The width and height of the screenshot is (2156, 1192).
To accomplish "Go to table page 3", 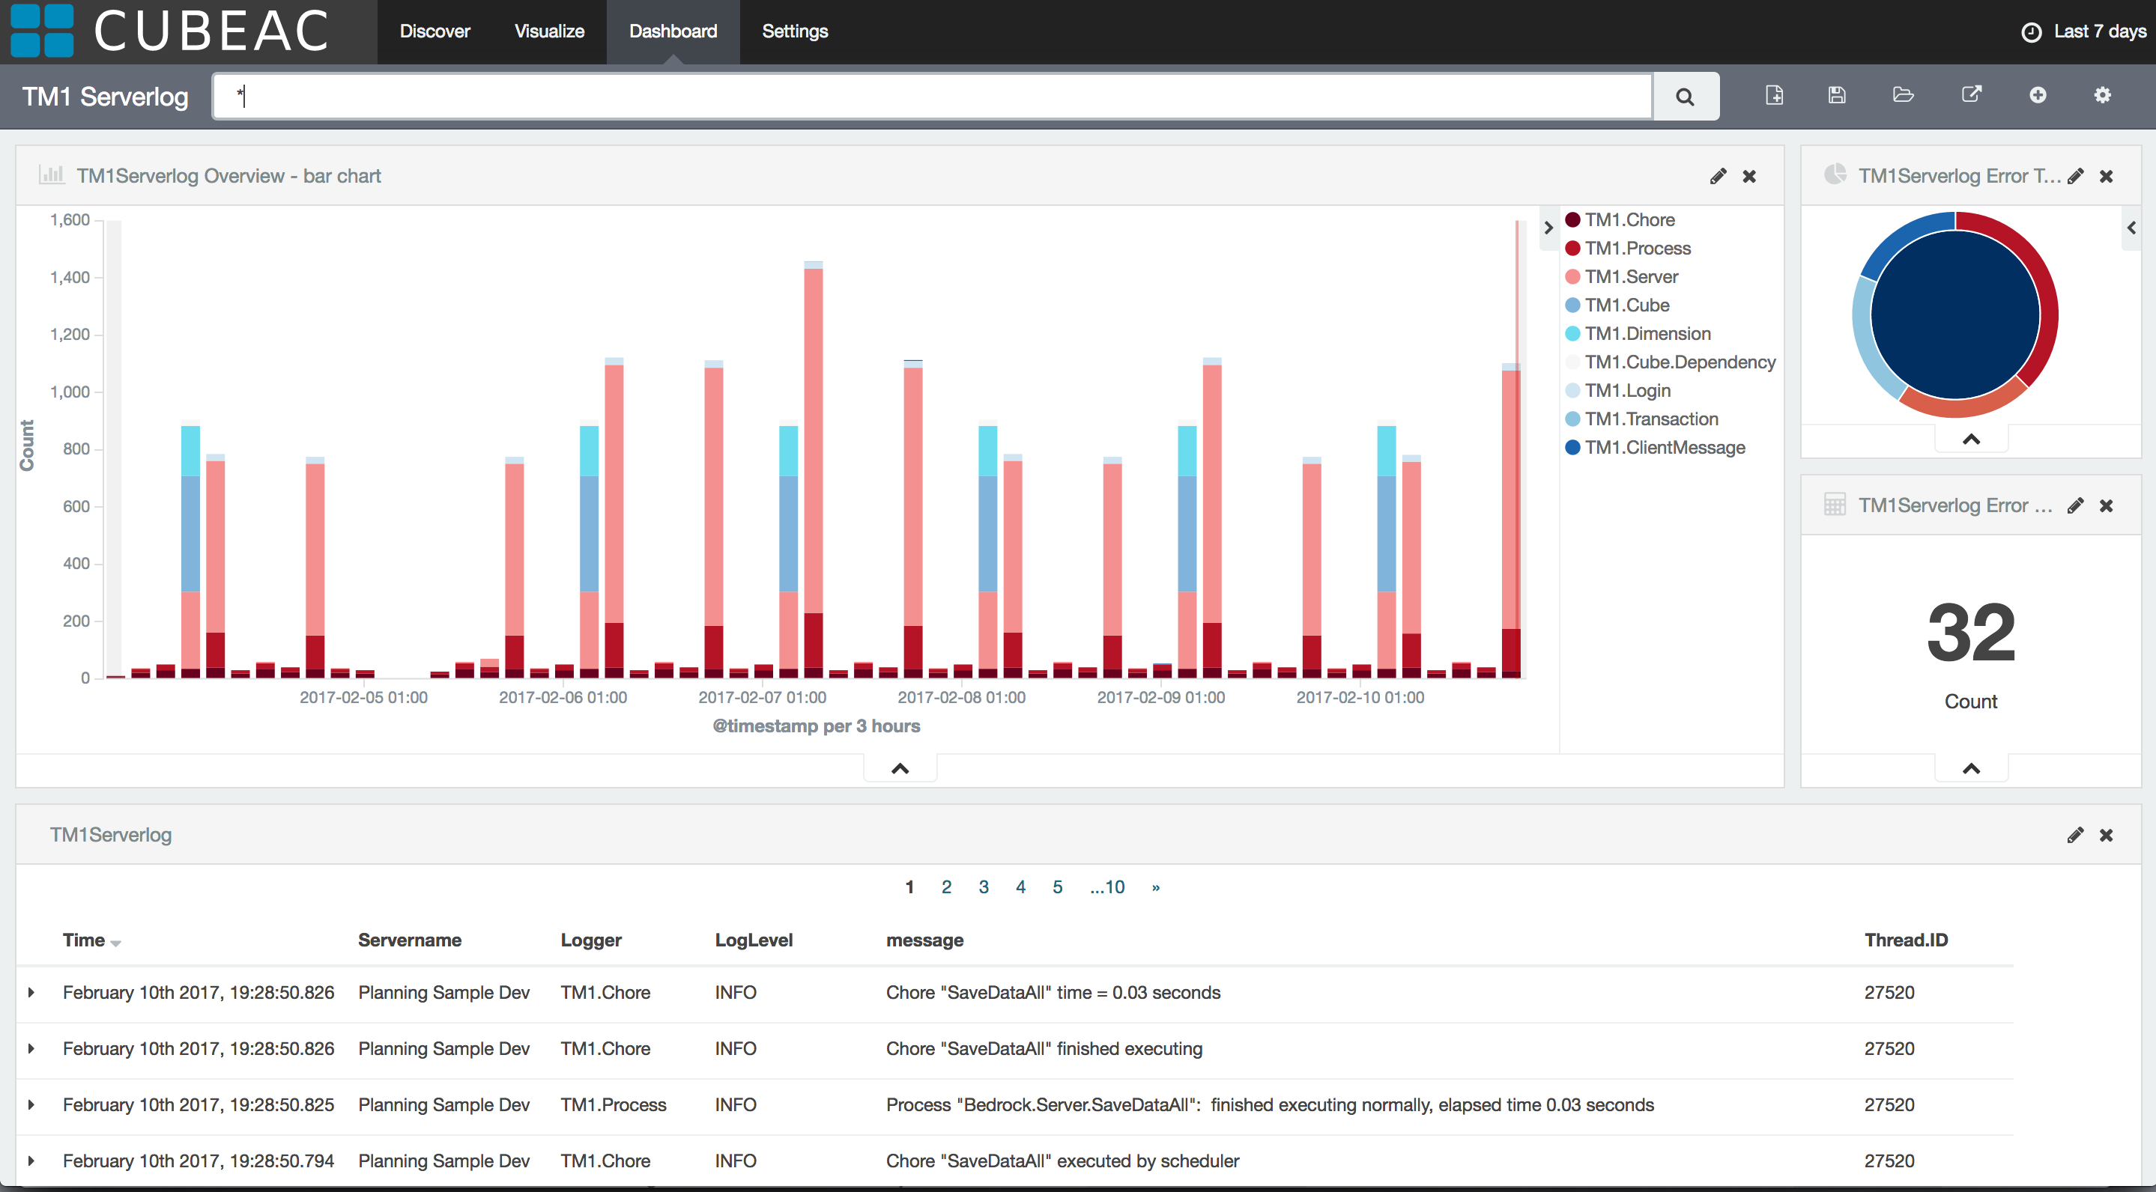I will tap(984, 887).
